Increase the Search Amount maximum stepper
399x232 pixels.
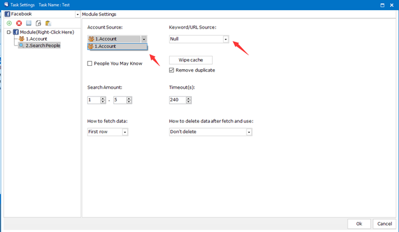pos(129,98)
